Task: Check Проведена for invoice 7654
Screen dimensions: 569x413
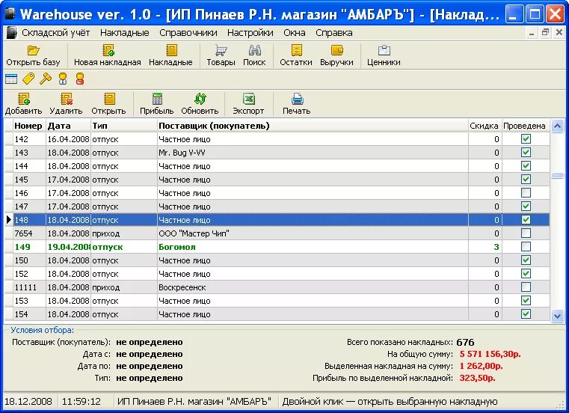Action: pyautogui.click(x=526, y=233)
